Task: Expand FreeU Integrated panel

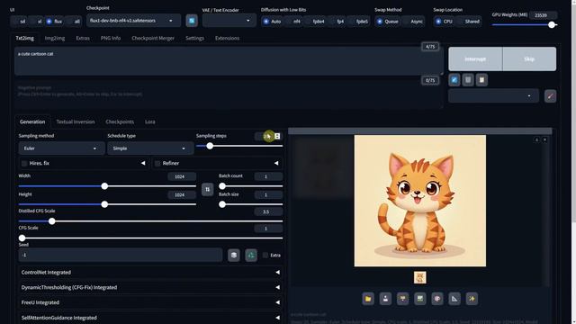Action: [150, 302]
